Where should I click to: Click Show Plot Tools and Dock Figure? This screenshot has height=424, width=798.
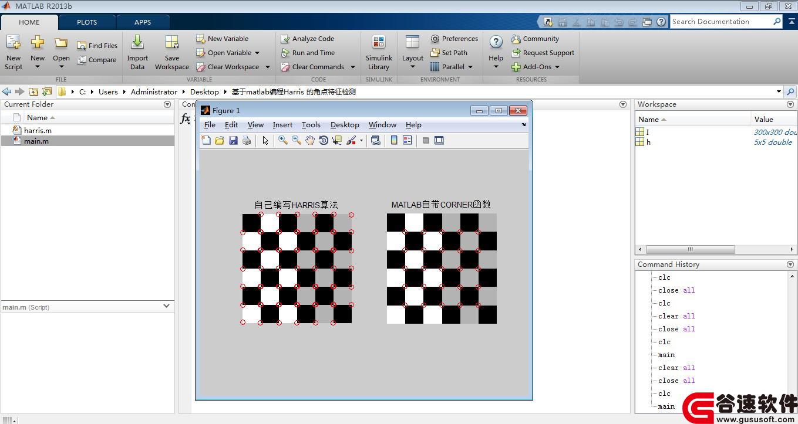coord(439,140)
